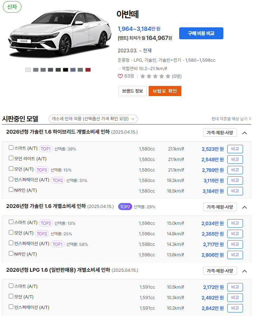257x317 pixels.
Task: Select the black color swatch
Action: [x=65, y=70]
